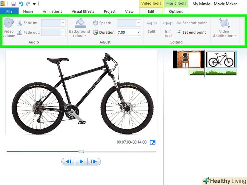Expand the Duration dropdown arrow

tap(138, 33)
